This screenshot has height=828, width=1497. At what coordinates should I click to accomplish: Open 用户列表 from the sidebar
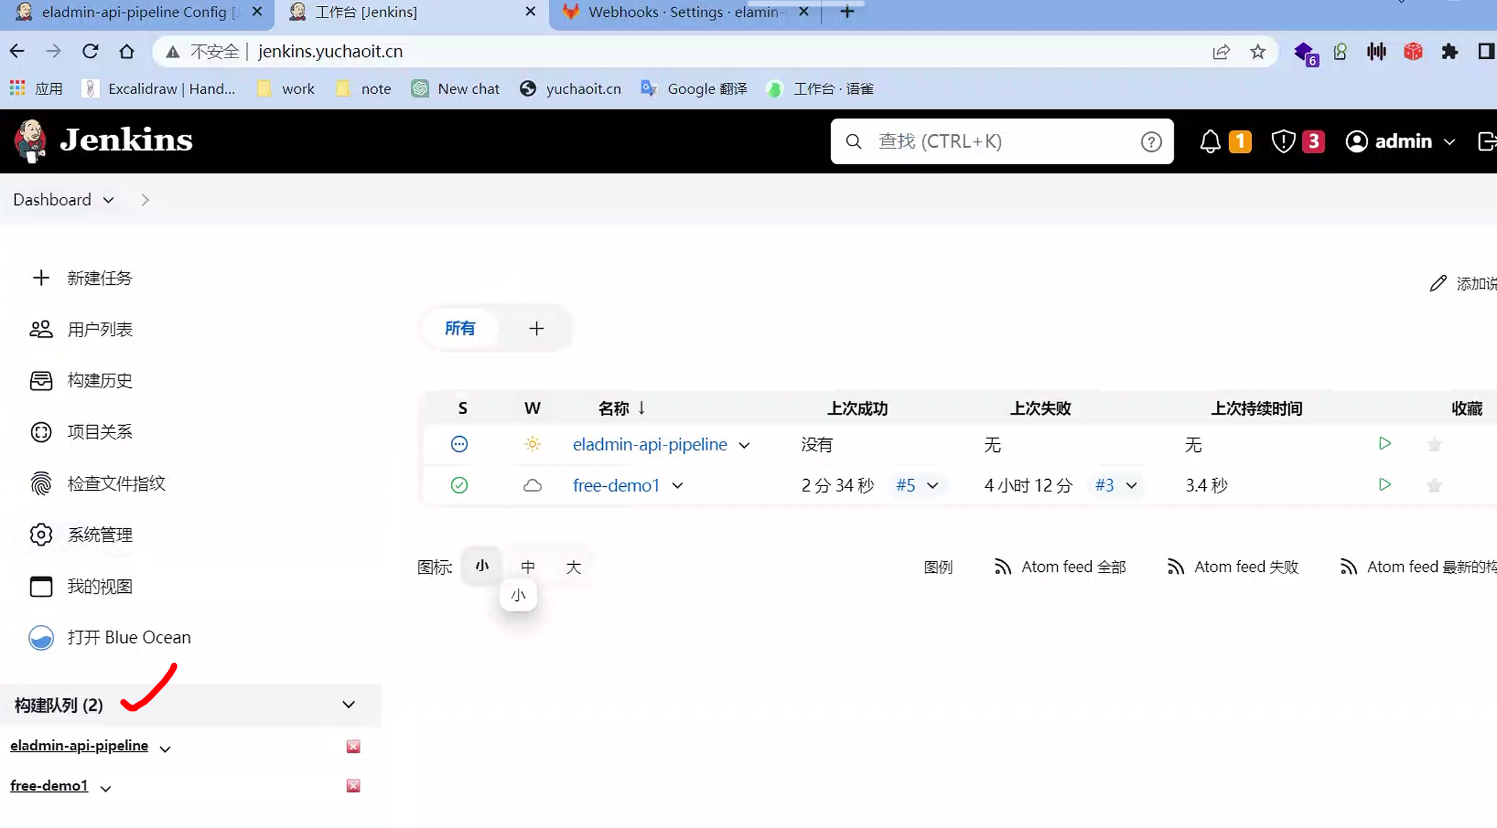coord(100,329)
